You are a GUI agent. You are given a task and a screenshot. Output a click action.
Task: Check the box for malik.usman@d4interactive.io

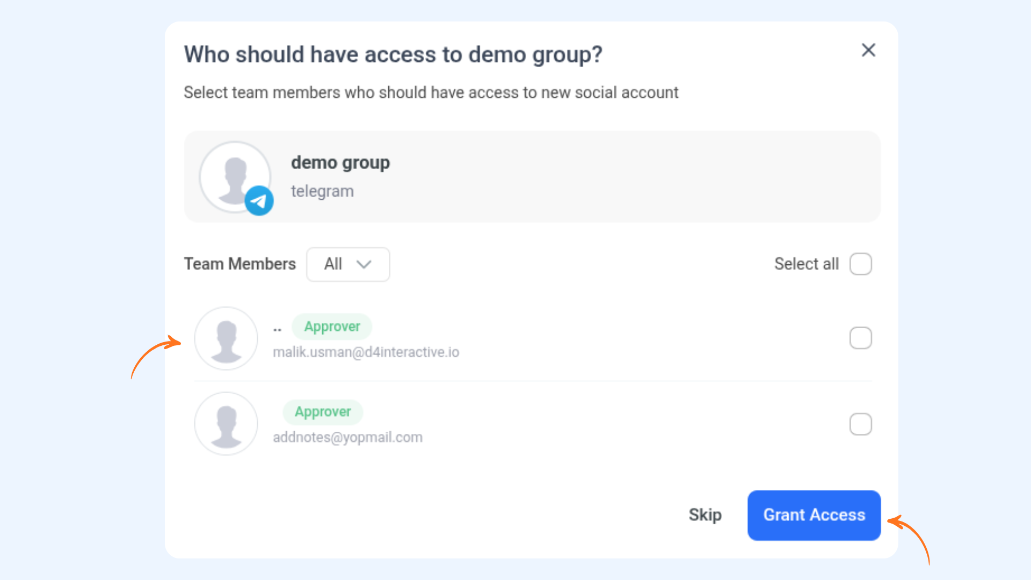click(x=860, y=338)
